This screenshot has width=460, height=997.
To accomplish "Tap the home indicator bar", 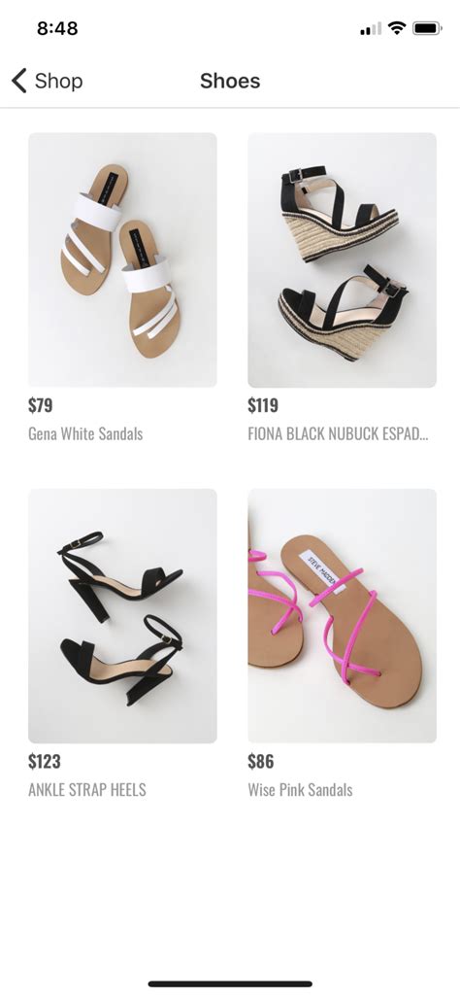I will pyautogui.click(x=230, y=983).
